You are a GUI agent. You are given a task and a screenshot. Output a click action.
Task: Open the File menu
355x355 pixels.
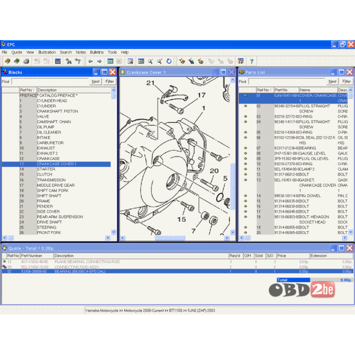tap(5, 52)
